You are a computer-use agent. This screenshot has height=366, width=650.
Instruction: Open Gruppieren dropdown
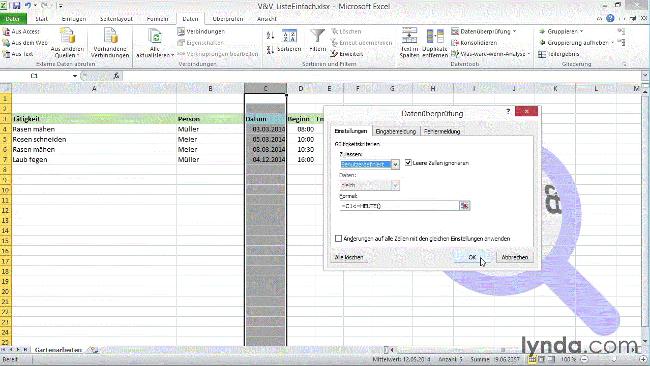581,31
